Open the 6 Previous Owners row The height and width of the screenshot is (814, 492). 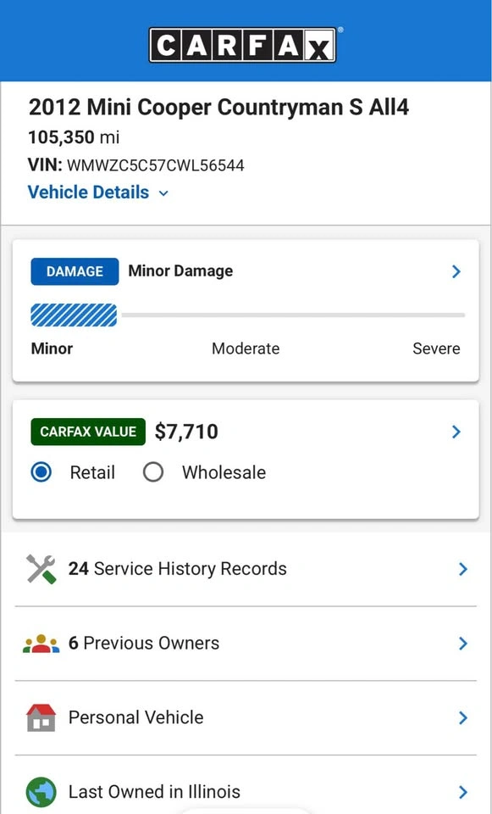point(246,644)
